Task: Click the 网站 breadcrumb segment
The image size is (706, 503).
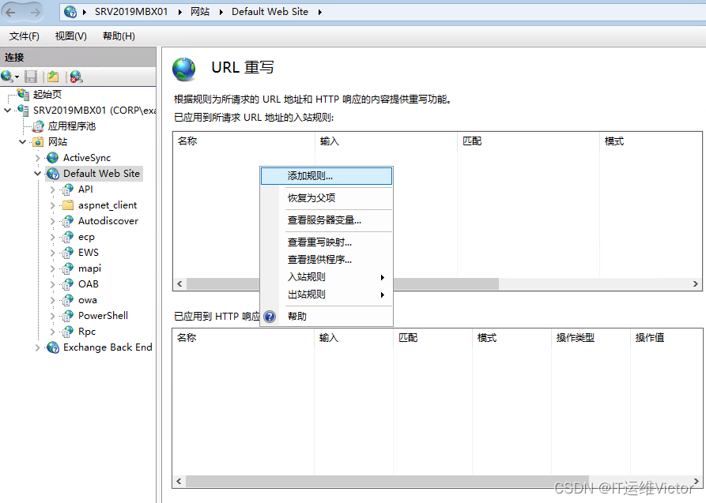Action: pyautogui.click(x=200, y=12)
